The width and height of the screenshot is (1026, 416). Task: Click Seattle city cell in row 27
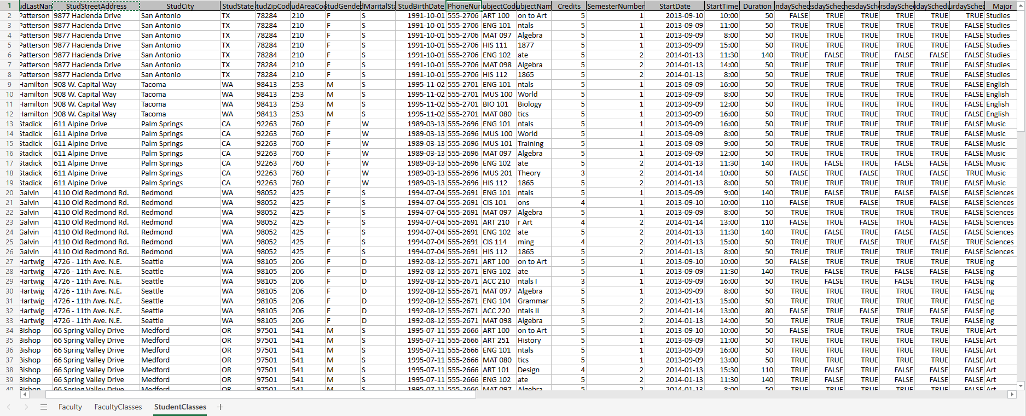point(180,262)
